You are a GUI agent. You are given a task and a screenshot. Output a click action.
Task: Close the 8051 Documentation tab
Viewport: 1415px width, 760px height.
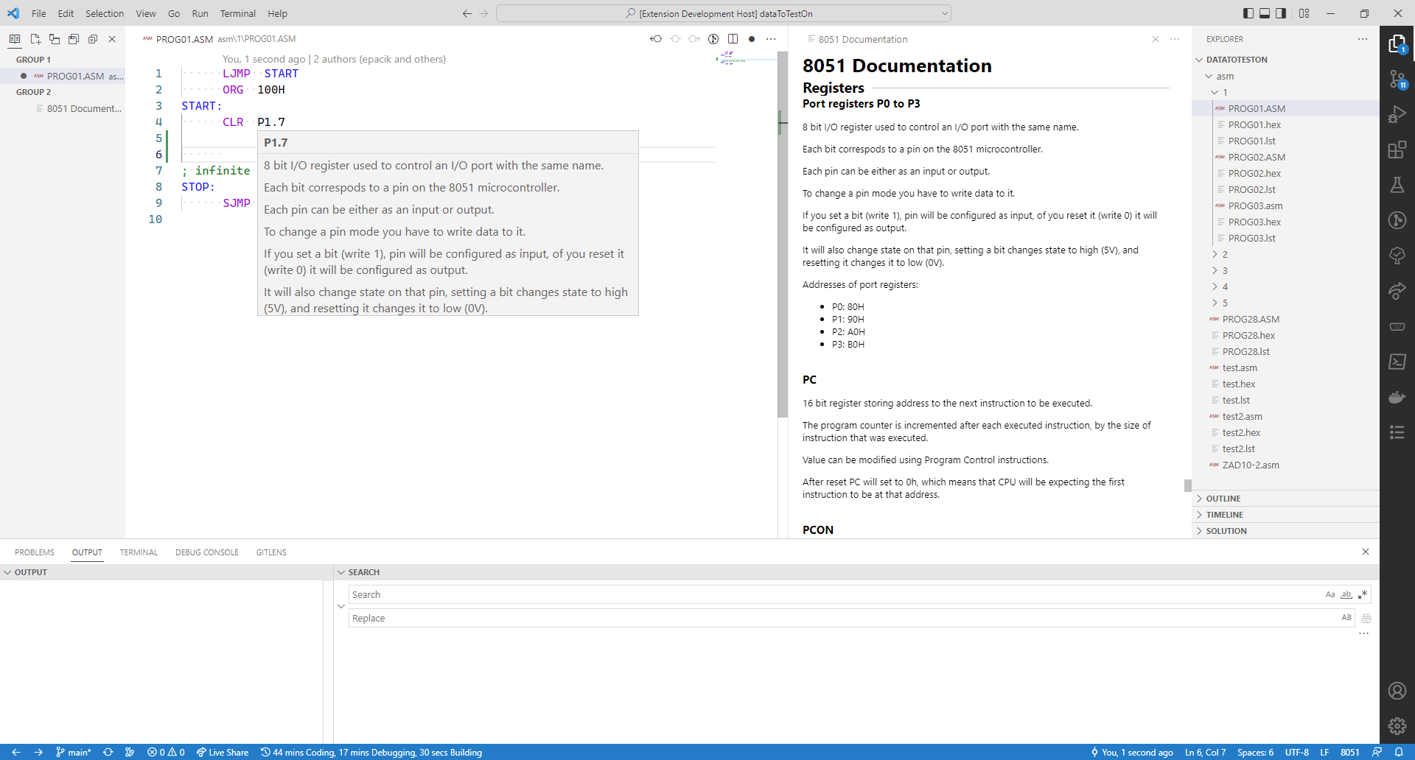coord(1156,39)
